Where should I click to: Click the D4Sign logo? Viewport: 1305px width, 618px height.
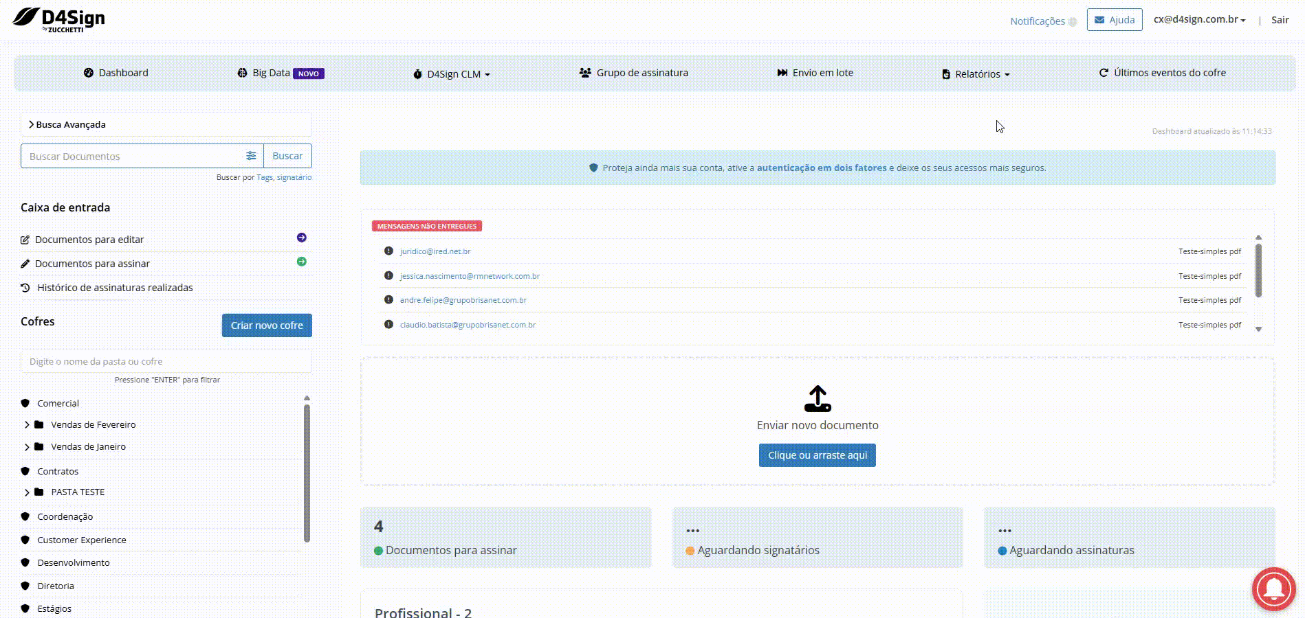click(59, 19)
